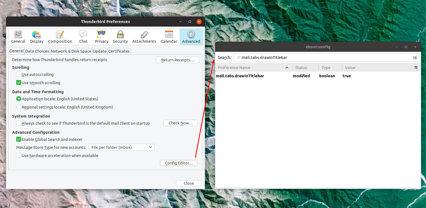
Task: Toggle always check default mail client on startup
Action: coord(19,123)
